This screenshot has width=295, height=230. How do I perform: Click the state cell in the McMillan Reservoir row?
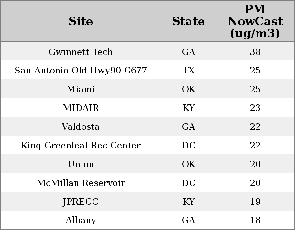click(189, 183)
